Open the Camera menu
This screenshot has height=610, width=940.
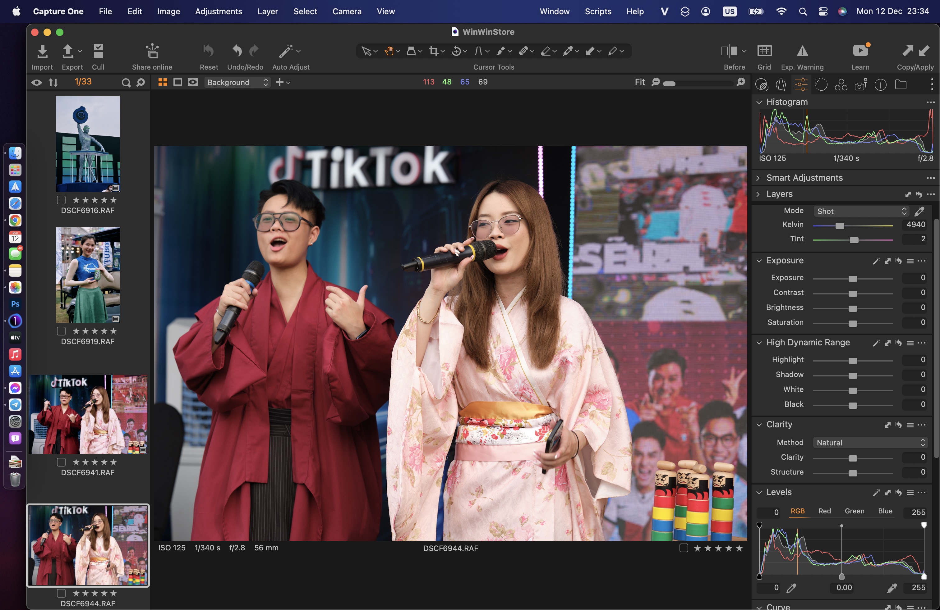point(347,11)
